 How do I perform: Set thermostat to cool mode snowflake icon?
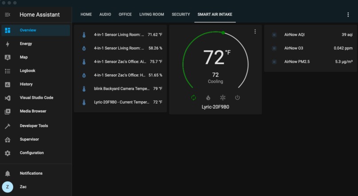[223, 97]
